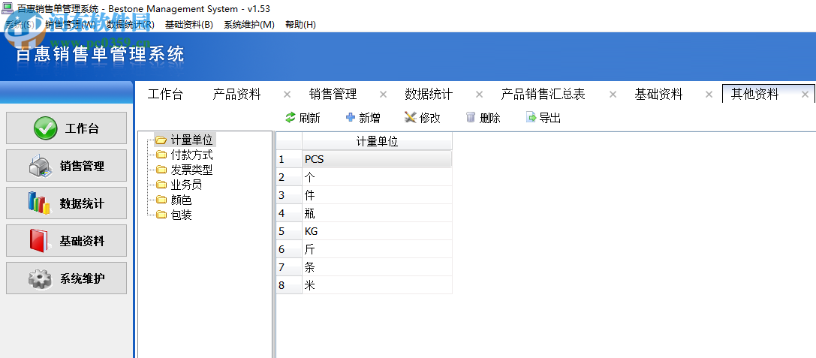Switch to the 销售管理 tab
This screenshot has width=816, height=358.
pyautogui.click(x=333, y=94)
